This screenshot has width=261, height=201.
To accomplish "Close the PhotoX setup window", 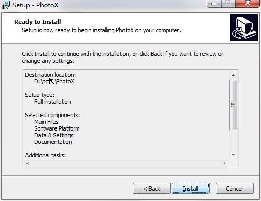I will (248, 3).
